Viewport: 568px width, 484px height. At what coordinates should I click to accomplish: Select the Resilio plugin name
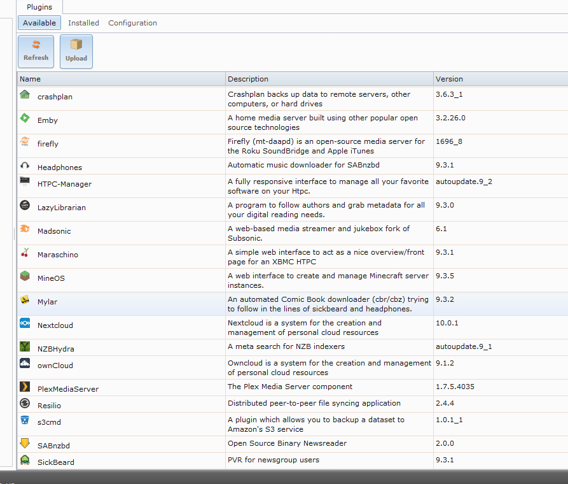coord(49,406)
